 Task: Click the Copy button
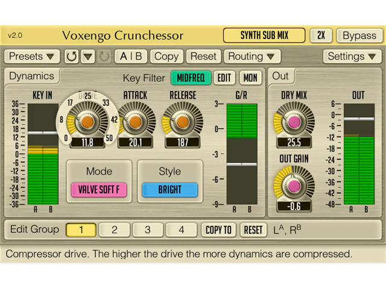(166, 57)
